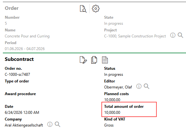Click the order name Concrete Pour and Curring
The height and width of the screenshot is (130, 186).
(27, 36)
